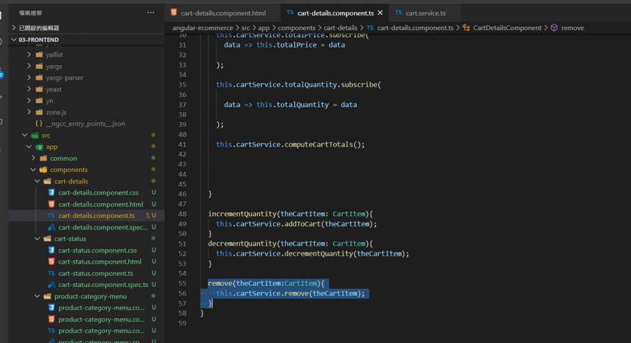Click the cart-status folder icon
The width and height of the screenshot is (631, 343).
[47, 239]
